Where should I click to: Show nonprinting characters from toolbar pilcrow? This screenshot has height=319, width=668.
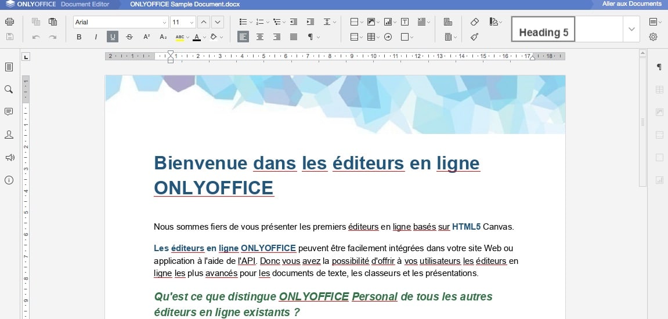pos(310,37)
